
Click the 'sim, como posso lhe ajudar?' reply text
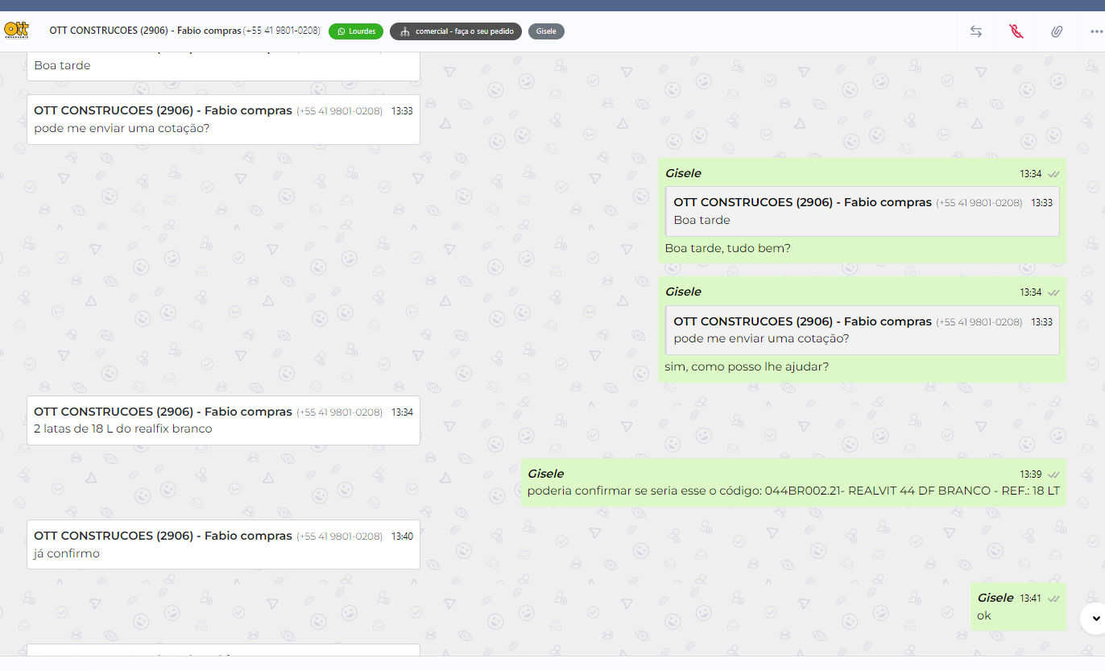click(x=747, y=367)
